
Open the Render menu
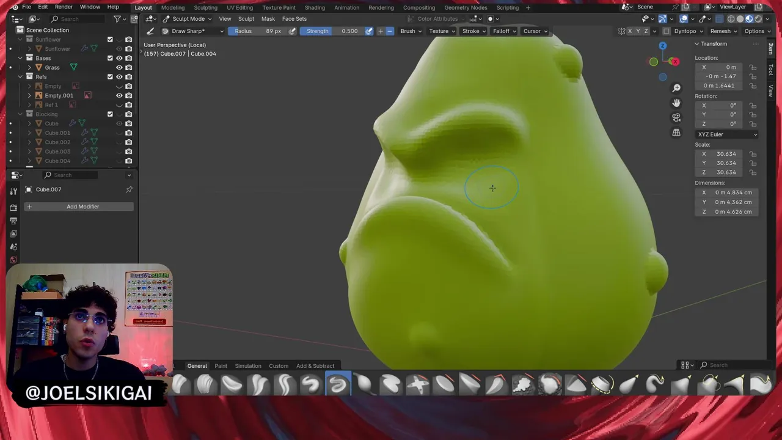[x=64, y=7]
